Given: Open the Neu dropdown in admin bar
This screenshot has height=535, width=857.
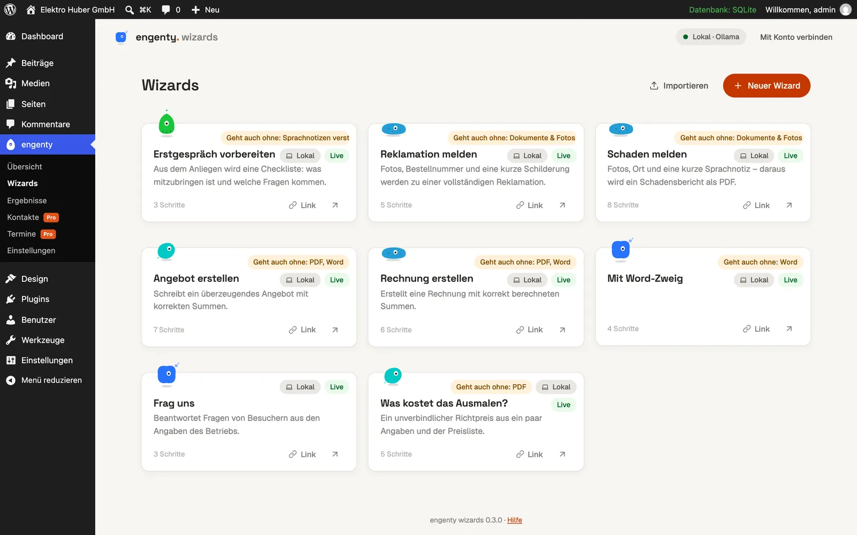Looking at the screenshot, I should point(206,10).
